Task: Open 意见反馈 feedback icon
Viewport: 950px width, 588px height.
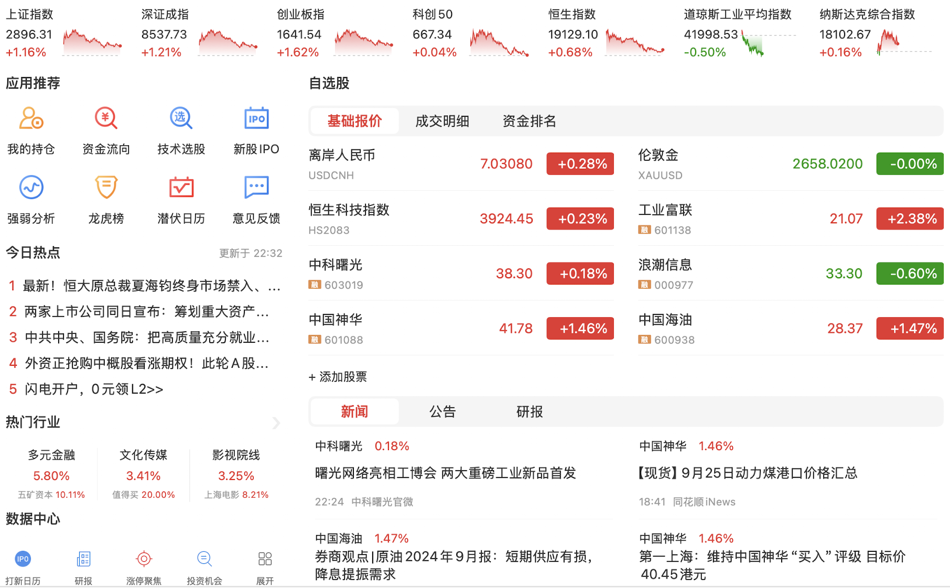Action: tap(256, 187)
